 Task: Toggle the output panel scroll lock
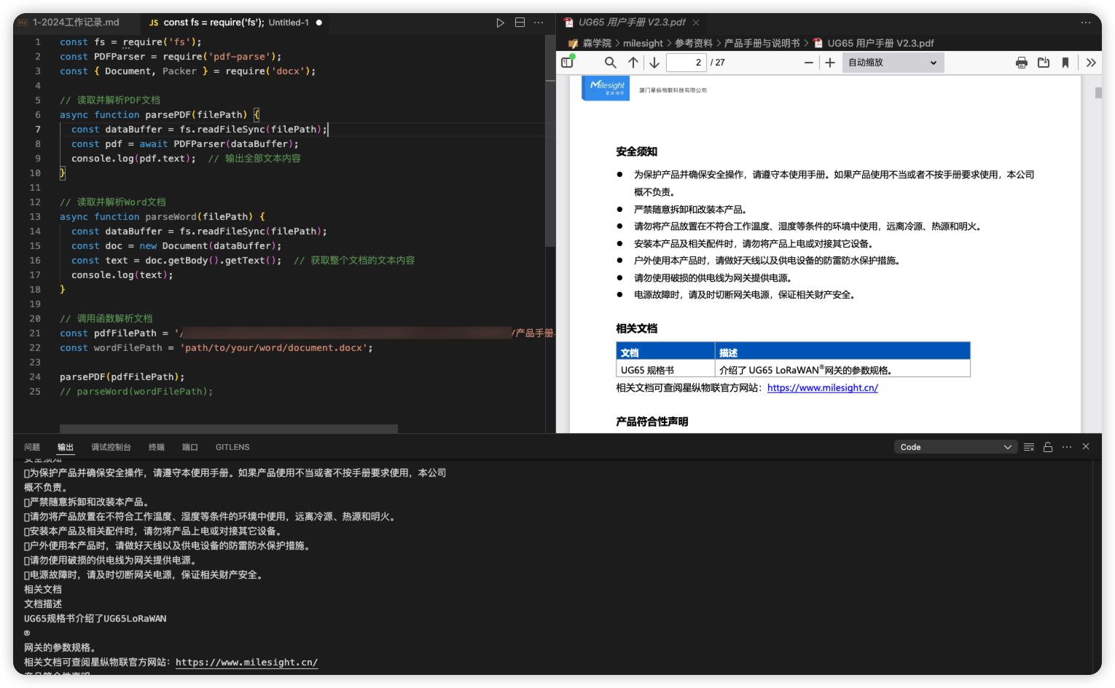pyautogui.click(x=1048, y=447)
